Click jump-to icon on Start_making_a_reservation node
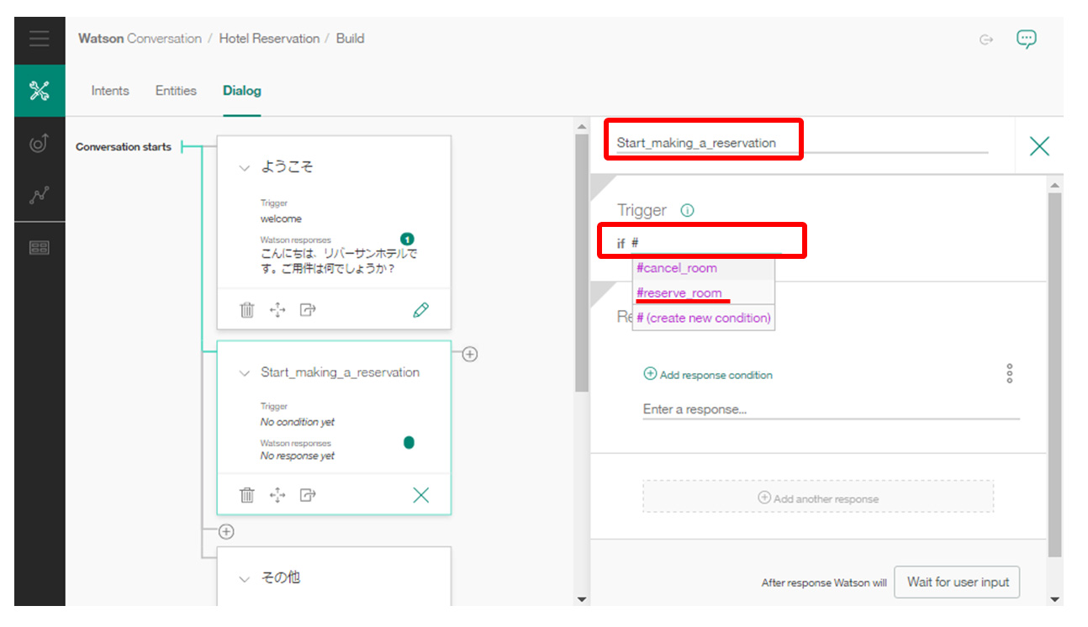 [x=308, y=495]
